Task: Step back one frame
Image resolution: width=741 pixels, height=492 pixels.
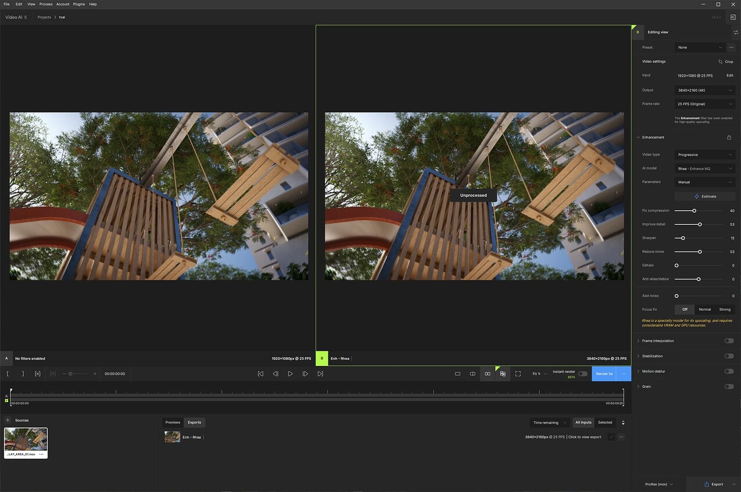Action: [275, 374]
